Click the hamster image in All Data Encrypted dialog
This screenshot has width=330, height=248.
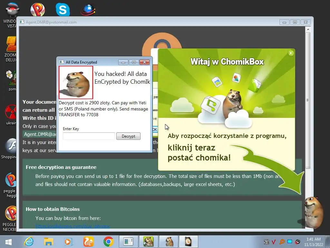point(76,82)
